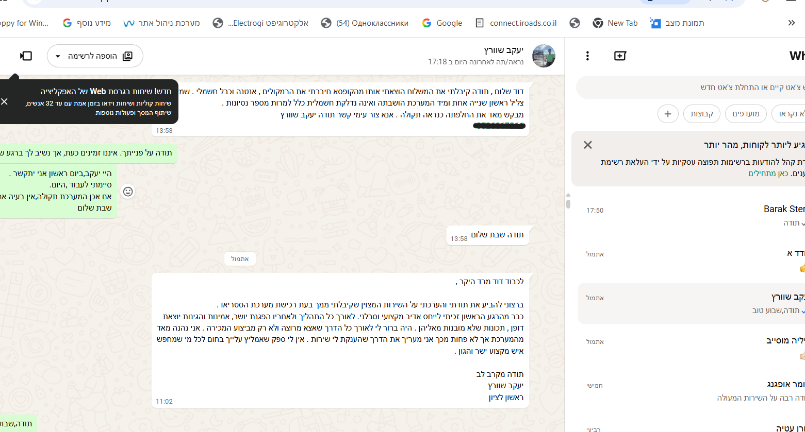Click the 11:02 message timestamp
This screenshot has width=805, height=432.
coord(164,401)
